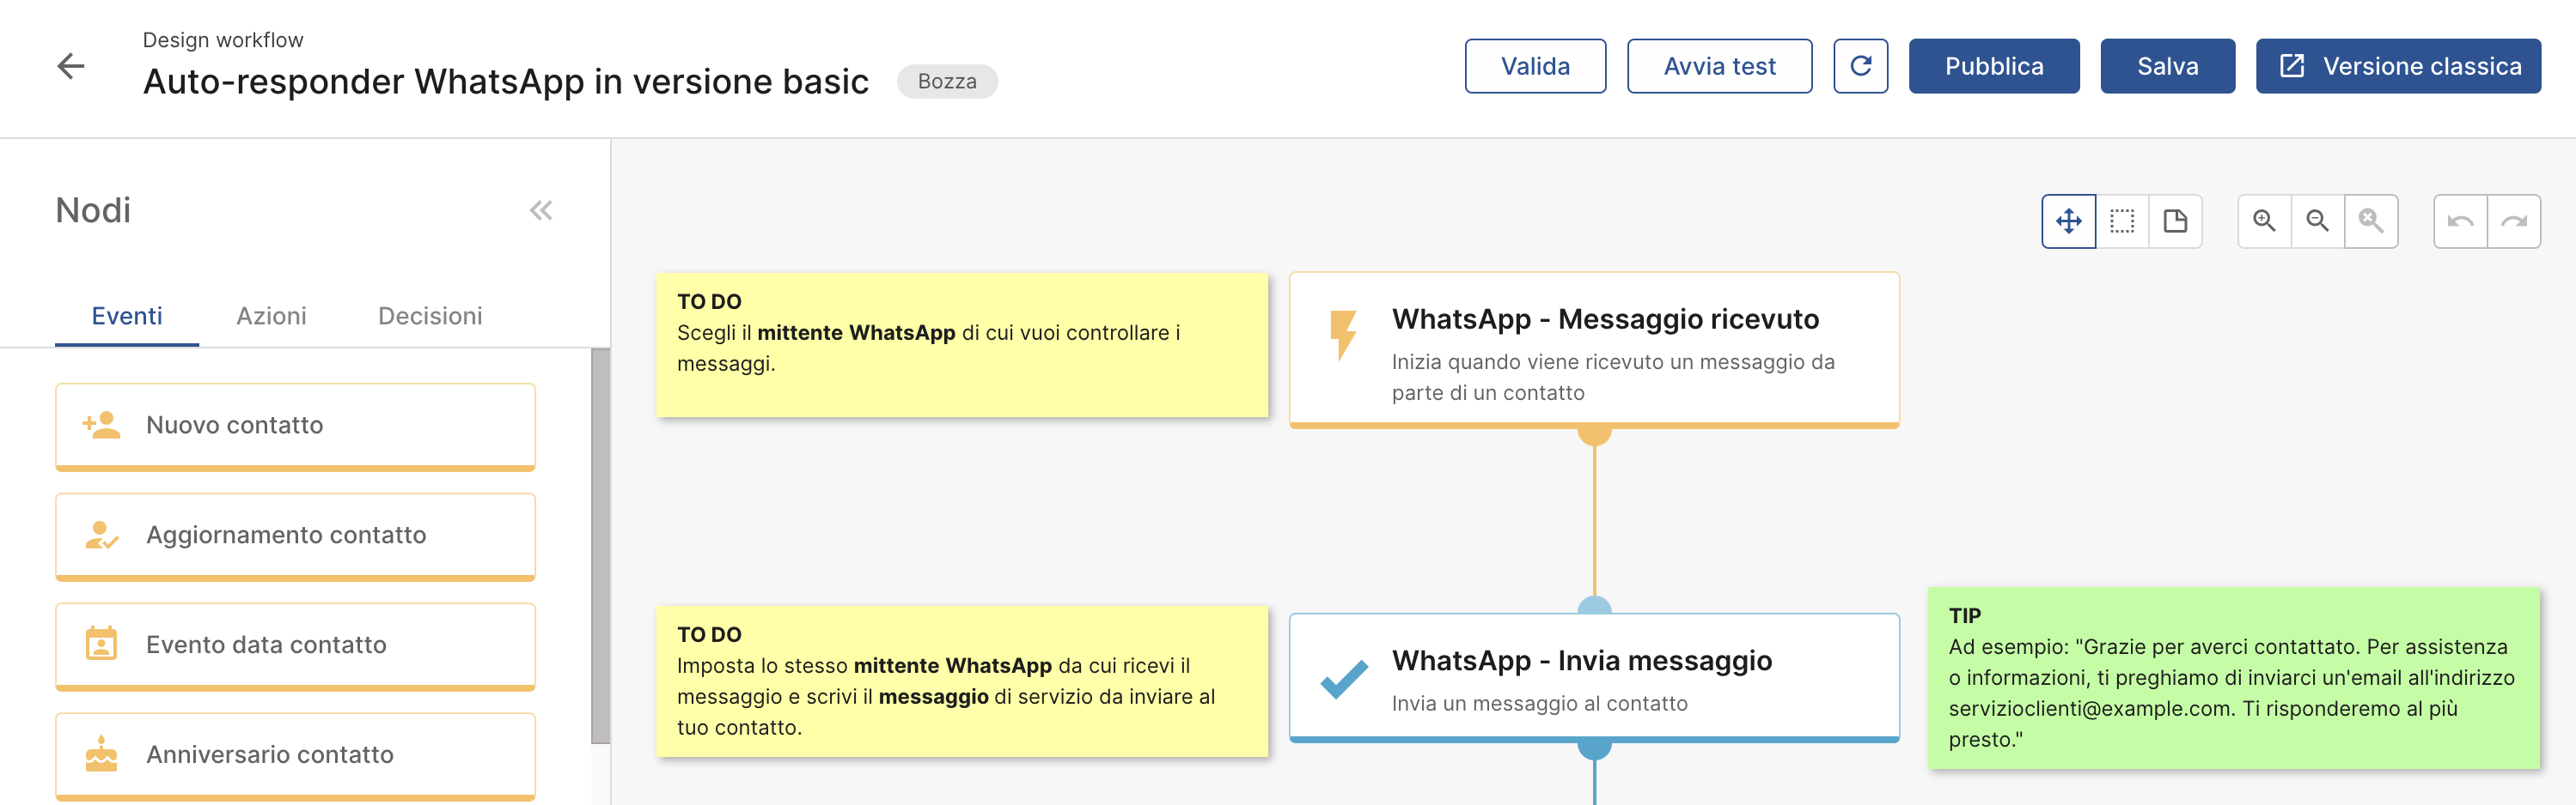Click the external-link icon in Versione classica
Screen dimensions: 2576x805
click(2291, 66)
